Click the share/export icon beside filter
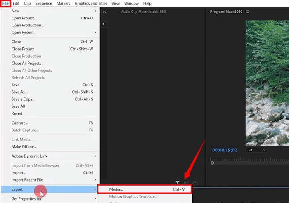This screenshot has height=203, width=289. (195, 182)
